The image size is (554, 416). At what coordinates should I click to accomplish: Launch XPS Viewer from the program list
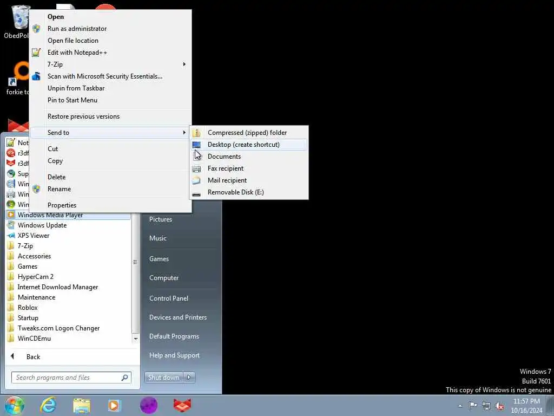coord(69,236)
